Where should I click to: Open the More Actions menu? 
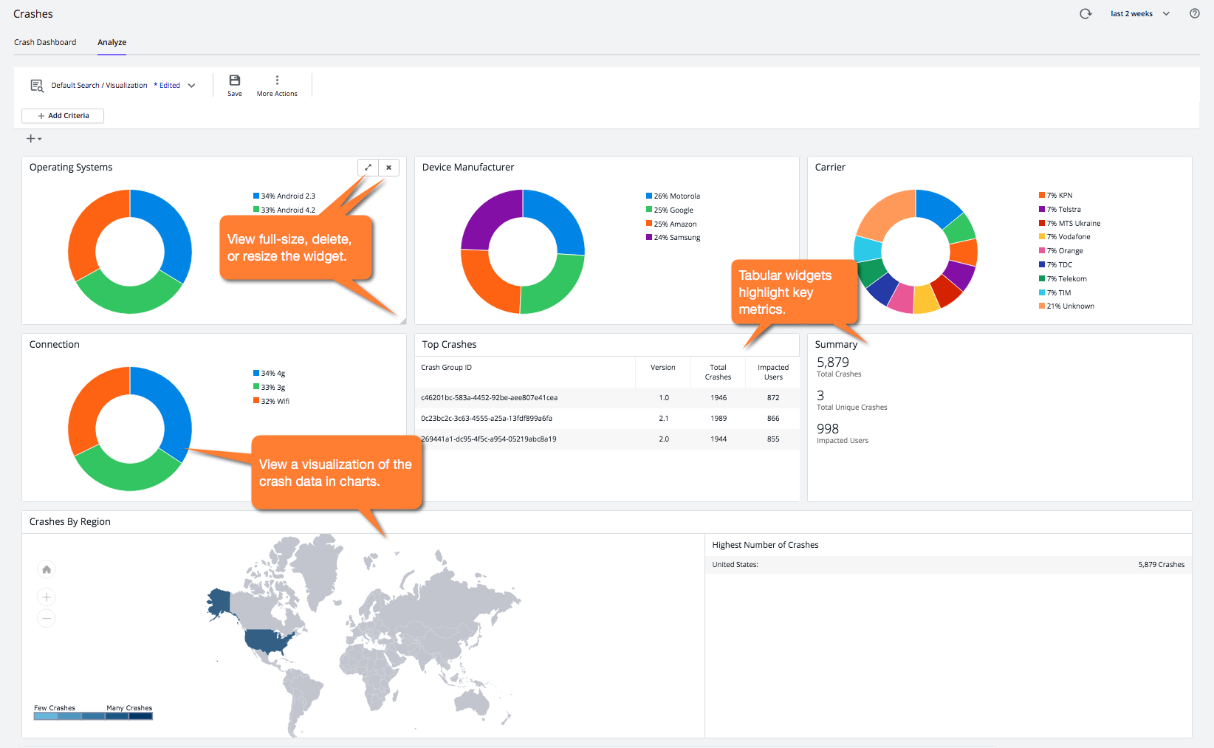277,85
